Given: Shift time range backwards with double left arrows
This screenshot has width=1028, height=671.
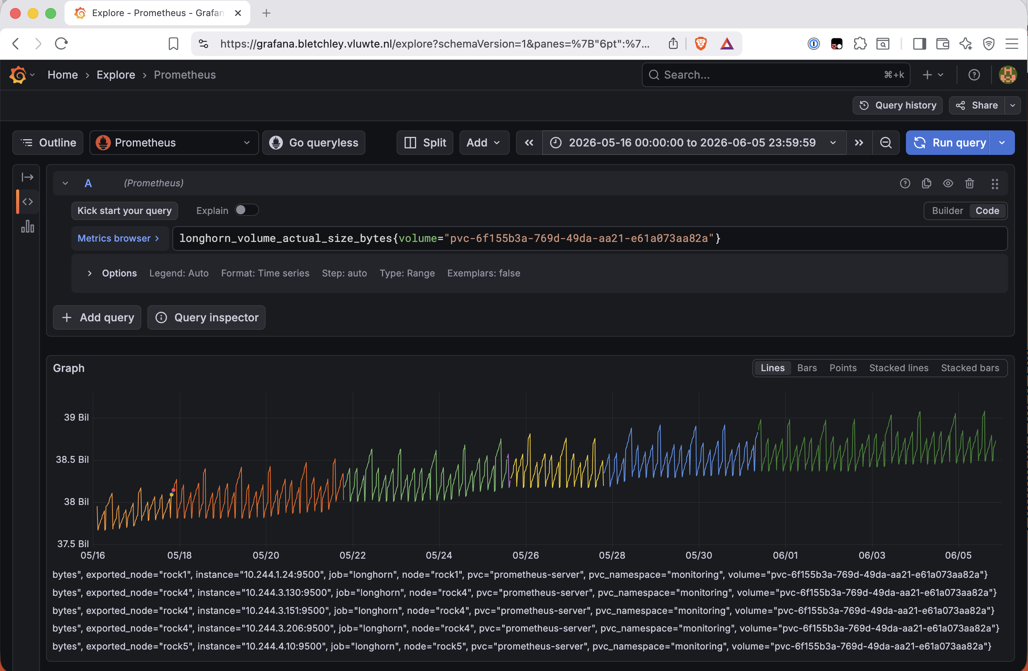Looking at the screenshot, I should [x=529, y=143].
